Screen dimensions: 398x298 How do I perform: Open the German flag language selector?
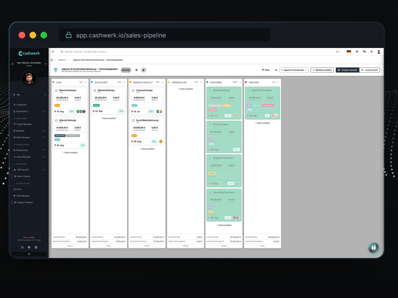pos(349,52)
